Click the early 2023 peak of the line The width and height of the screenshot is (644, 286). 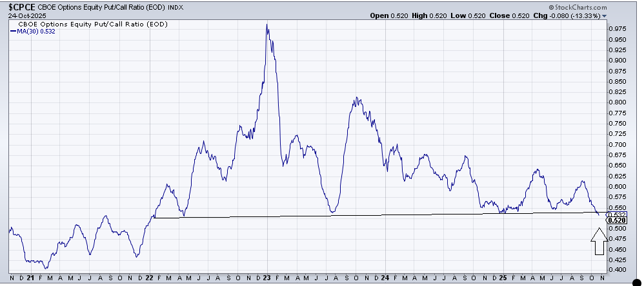[x=267, y=24]
